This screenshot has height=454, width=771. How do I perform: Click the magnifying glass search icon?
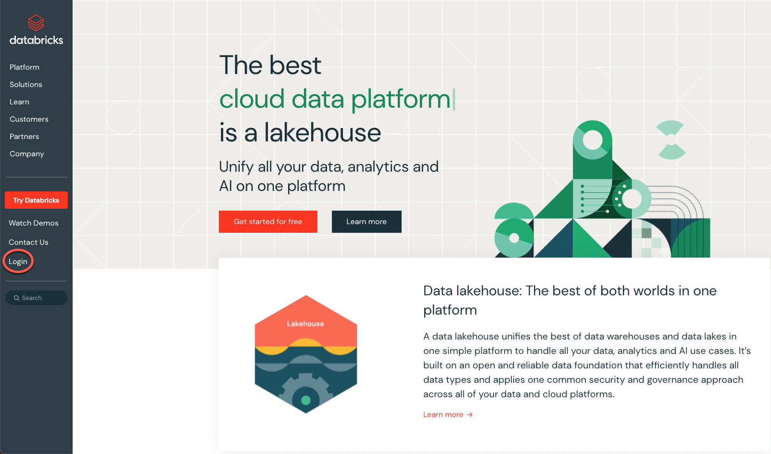click(x=17, y=298)
